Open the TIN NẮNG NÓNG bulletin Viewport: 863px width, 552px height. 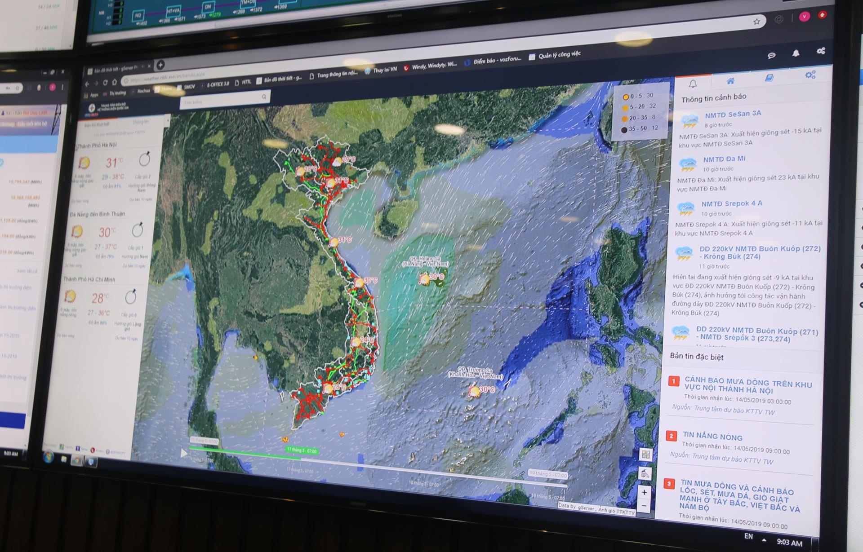click(x=712, y=437)
